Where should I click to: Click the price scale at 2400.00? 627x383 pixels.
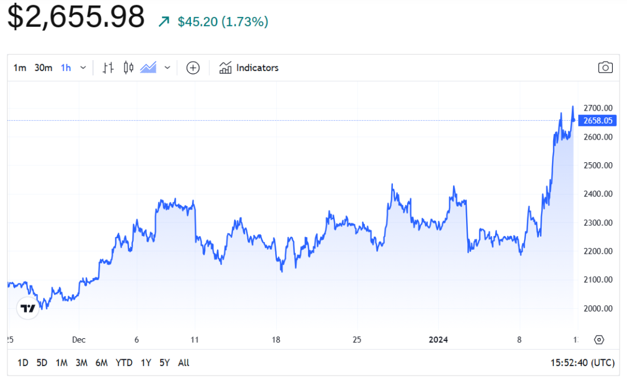[597, 194]
